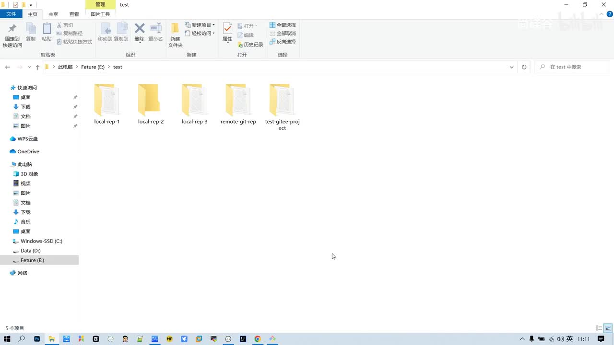
Task: Open IntelliJ IDEA from the taskbar
Action: (243, 339)
